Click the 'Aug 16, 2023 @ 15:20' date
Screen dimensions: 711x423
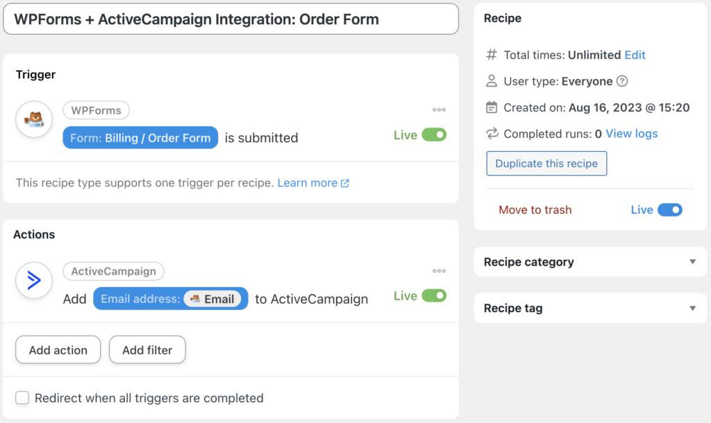point(629,107)
